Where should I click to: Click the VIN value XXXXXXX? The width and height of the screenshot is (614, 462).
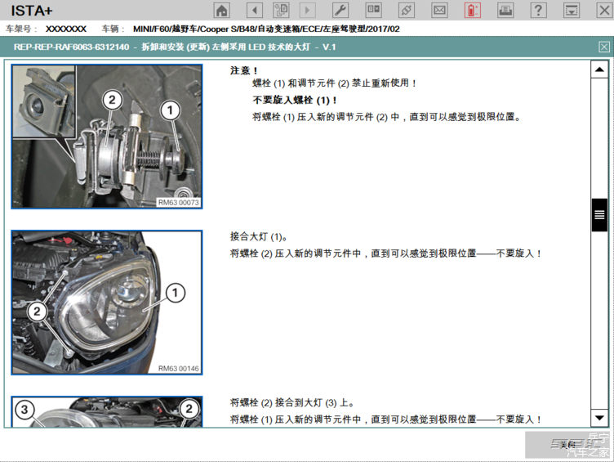click(x=66, y=29)
